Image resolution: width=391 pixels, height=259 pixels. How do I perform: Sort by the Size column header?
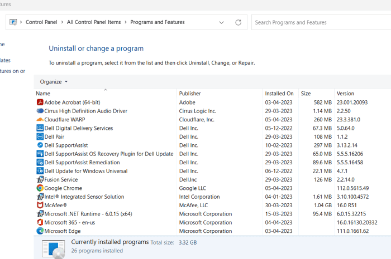306,94
